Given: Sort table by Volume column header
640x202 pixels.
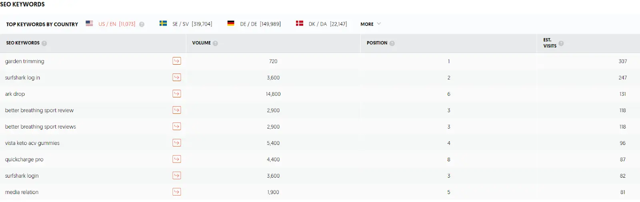Looking at the screenshot, I should coord(201,43).
